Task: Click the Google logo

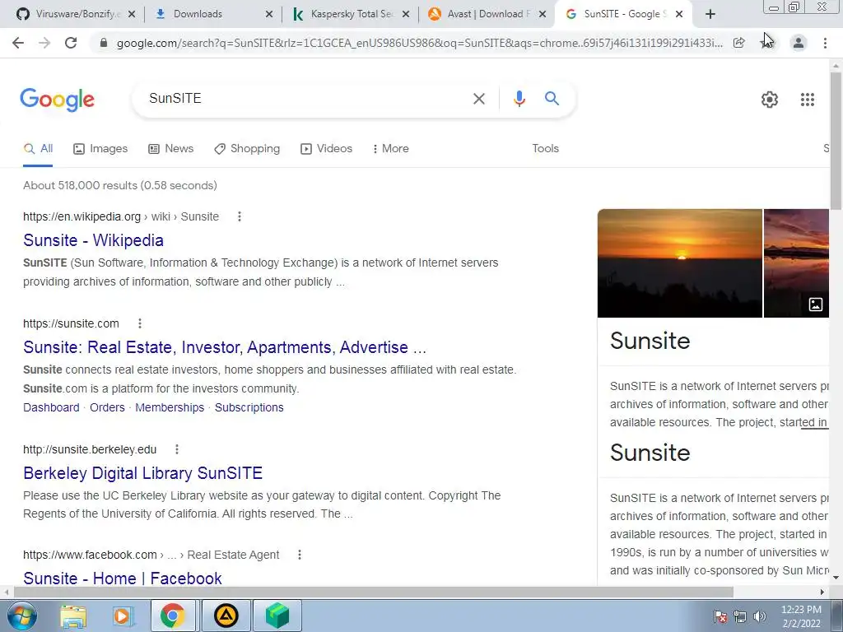Action: (x=57, y=100)
